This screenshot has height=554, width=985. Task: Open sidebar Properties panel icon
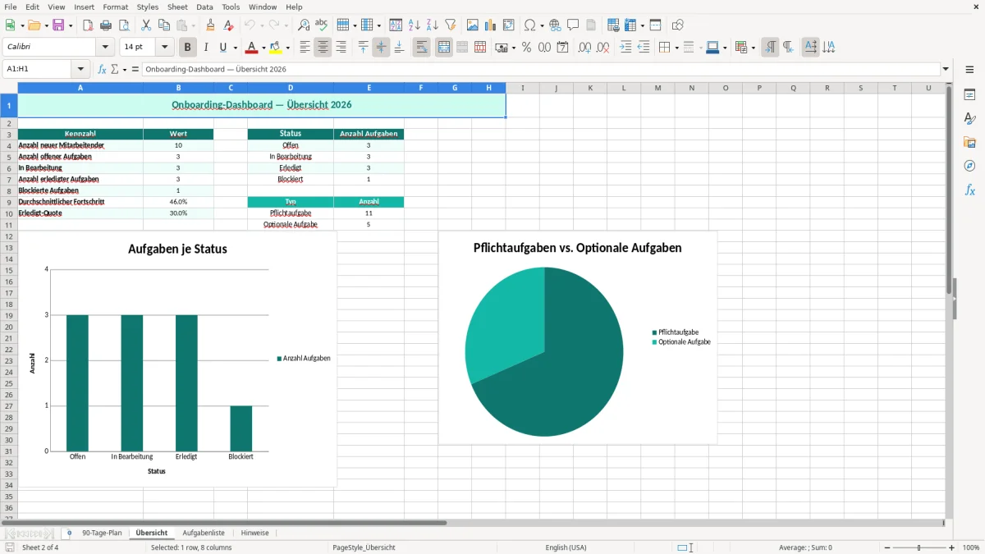(969, 95)
